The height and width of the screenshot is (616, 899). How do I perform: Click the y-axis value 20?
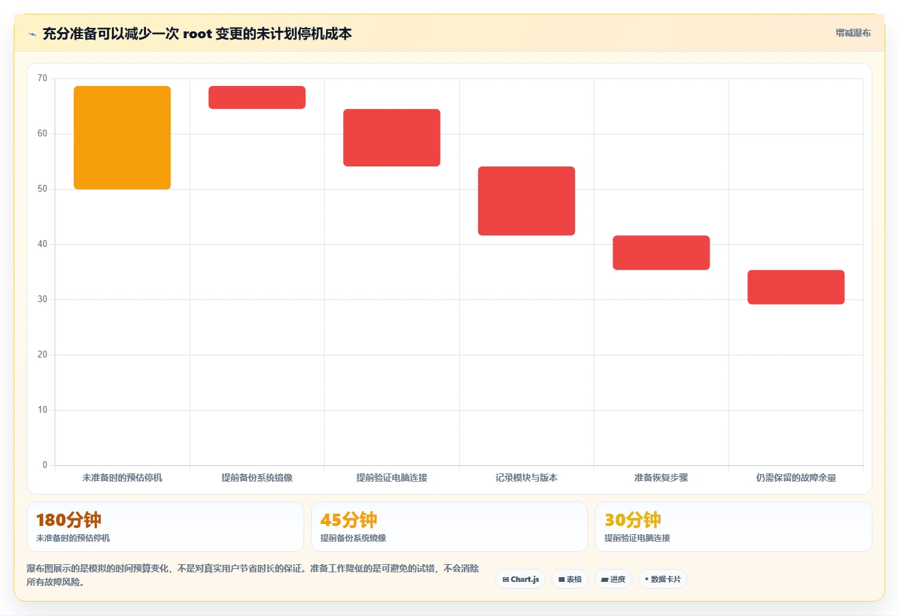[x=42, y=355]
